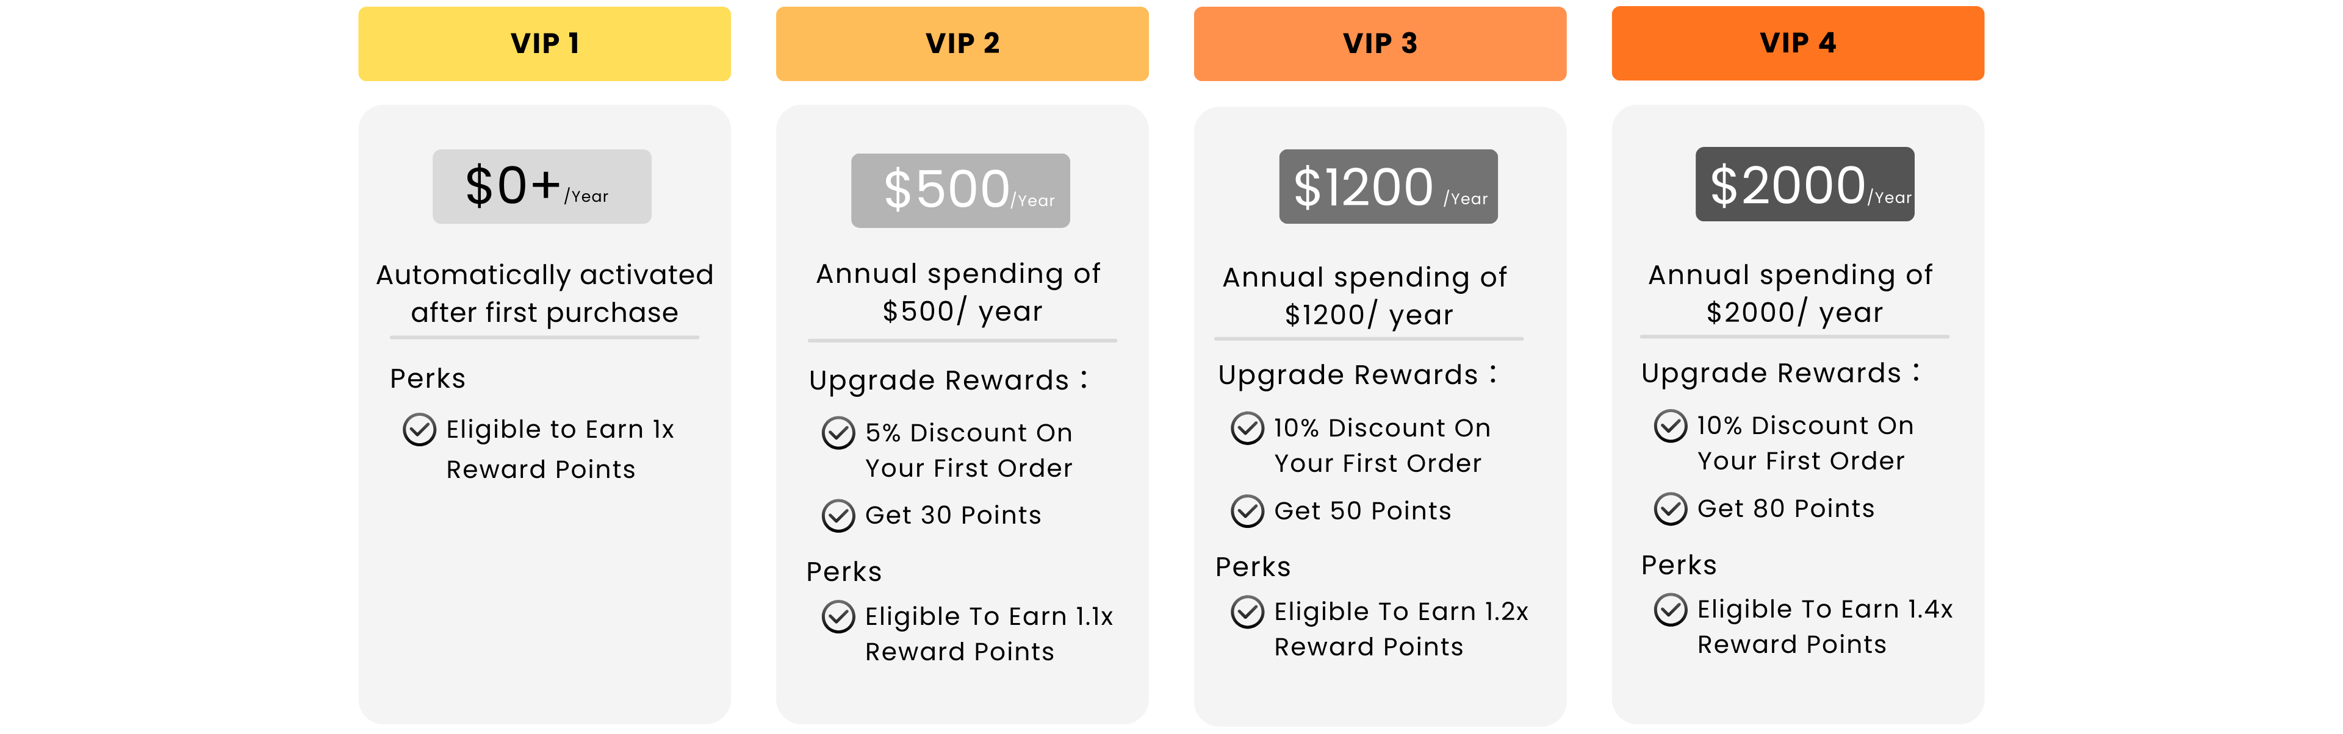
Task: Choose the VIP 4 tier header
Action: [1798, 43]
